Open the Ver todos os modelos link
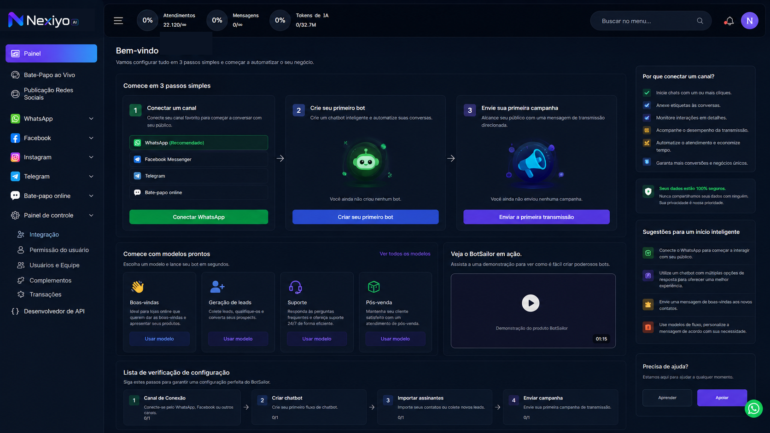Image resolution: width=770 pixels, height=433 pixels. (x=405, y=254)
